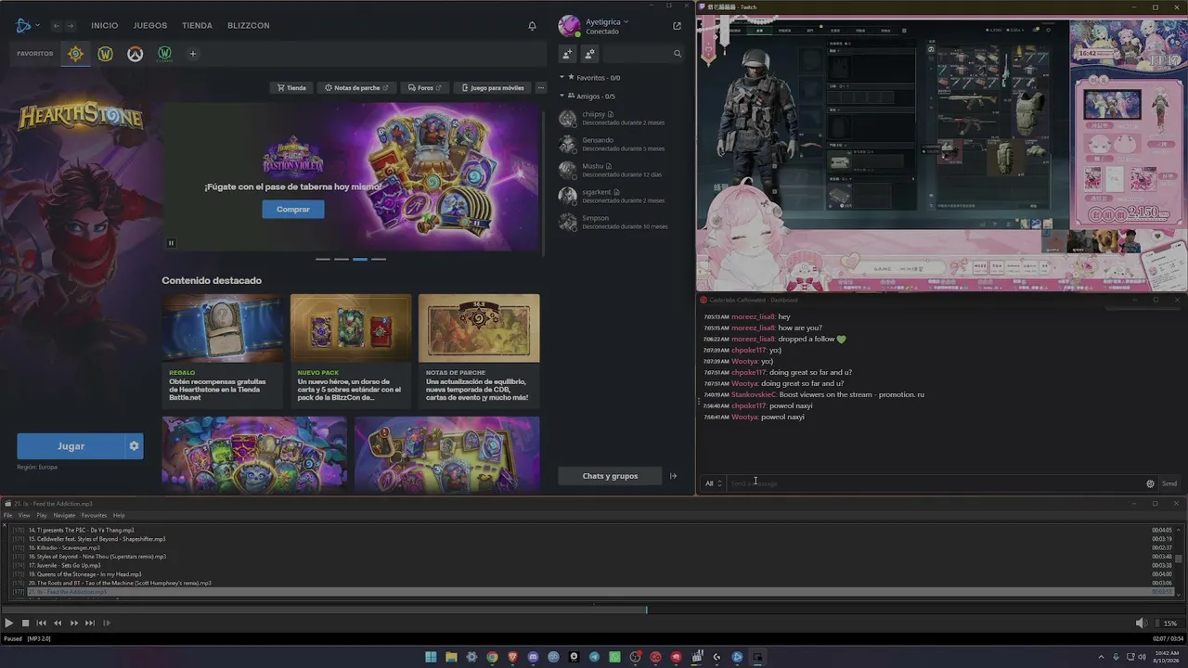Select Hearthstone in the favorites bar
The height and width of the screenshot is (668, 1188).
(76, 54)
